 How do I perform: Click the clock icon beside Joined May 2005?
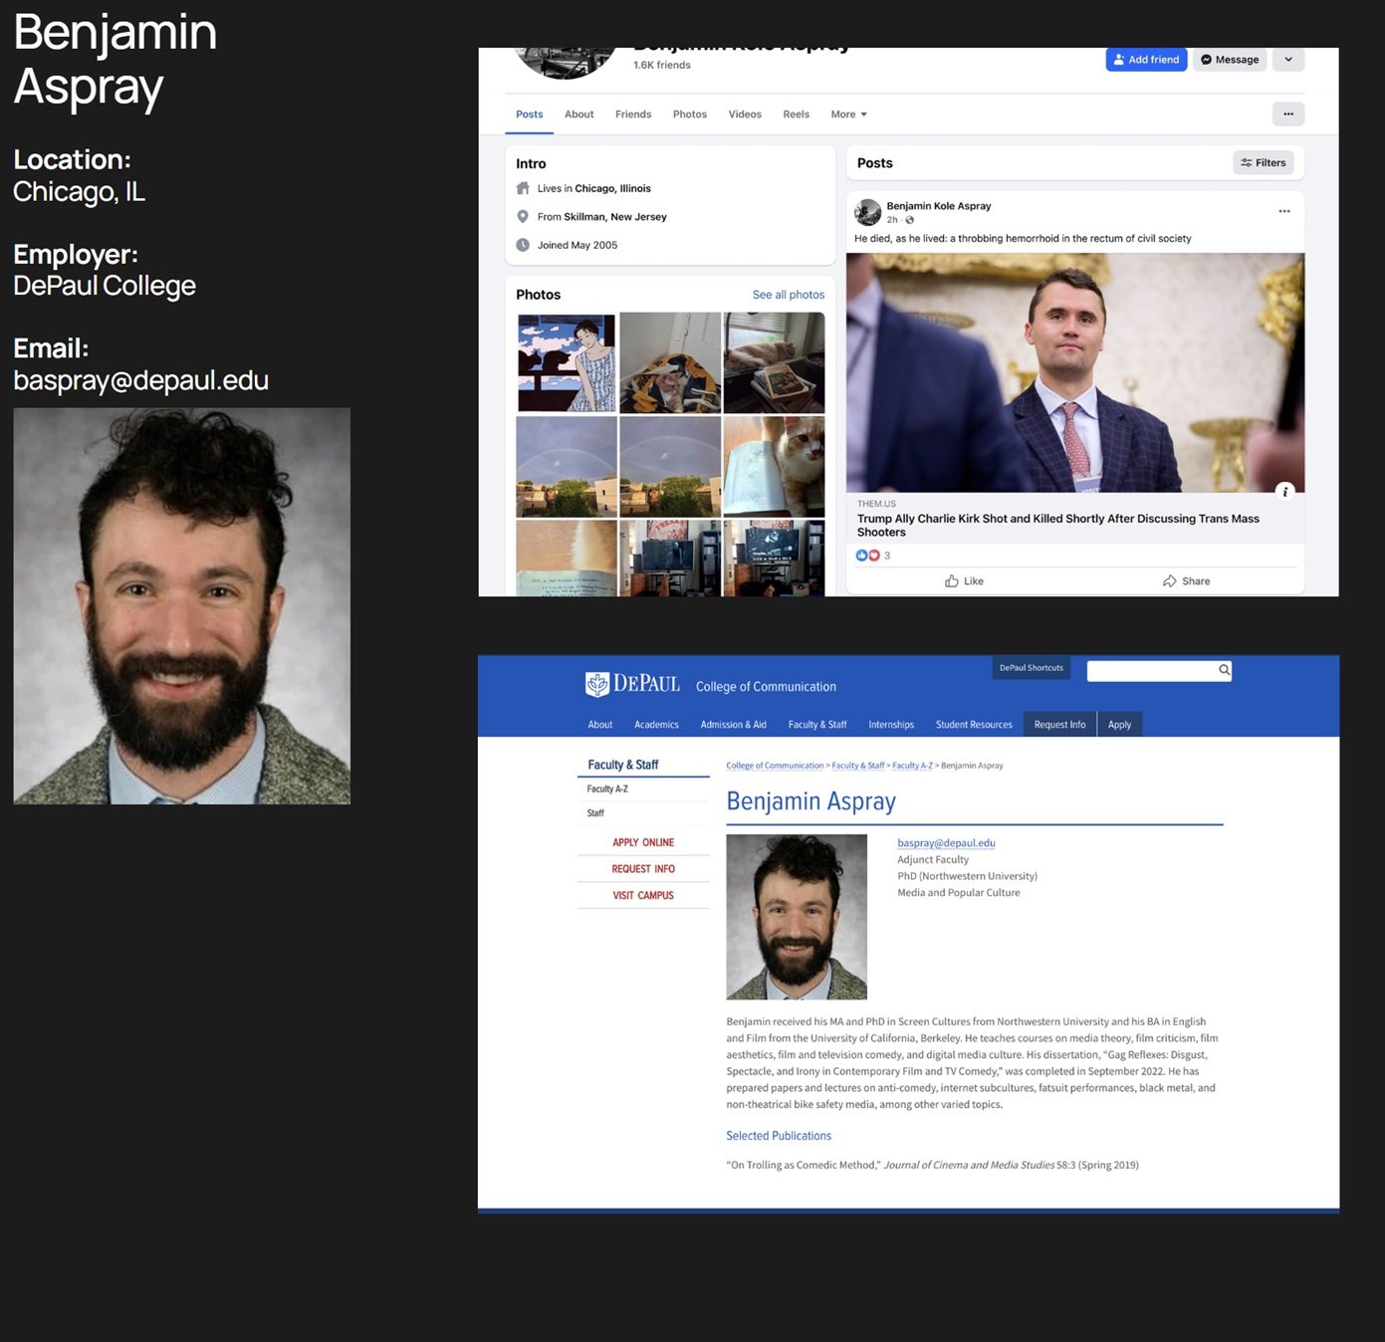click(x=523, y=245)
